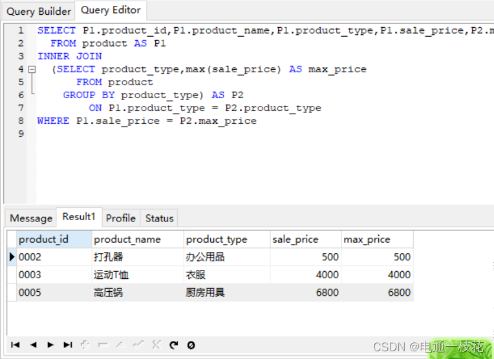Click the edit record triangle icon
This screenshot has height=359, width=494.
coord(121,345)
